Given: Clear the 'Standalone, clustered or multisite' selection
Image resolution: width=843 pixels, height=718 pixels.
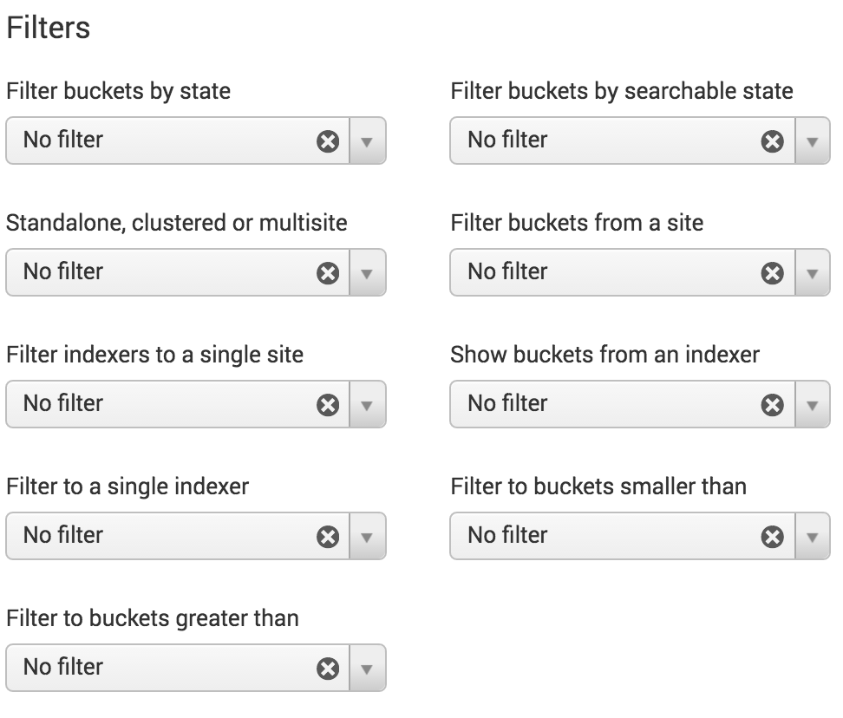Looking at the screenshot, I should [328, 273].
